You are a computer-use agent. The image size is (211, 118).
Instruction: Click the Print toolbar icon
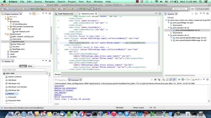click(15, 9)
